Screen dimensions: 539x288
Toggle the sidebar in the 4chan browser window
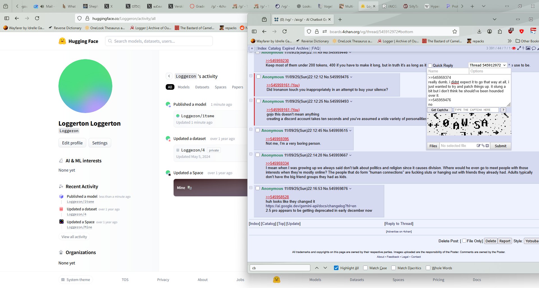tap(254, 31)
